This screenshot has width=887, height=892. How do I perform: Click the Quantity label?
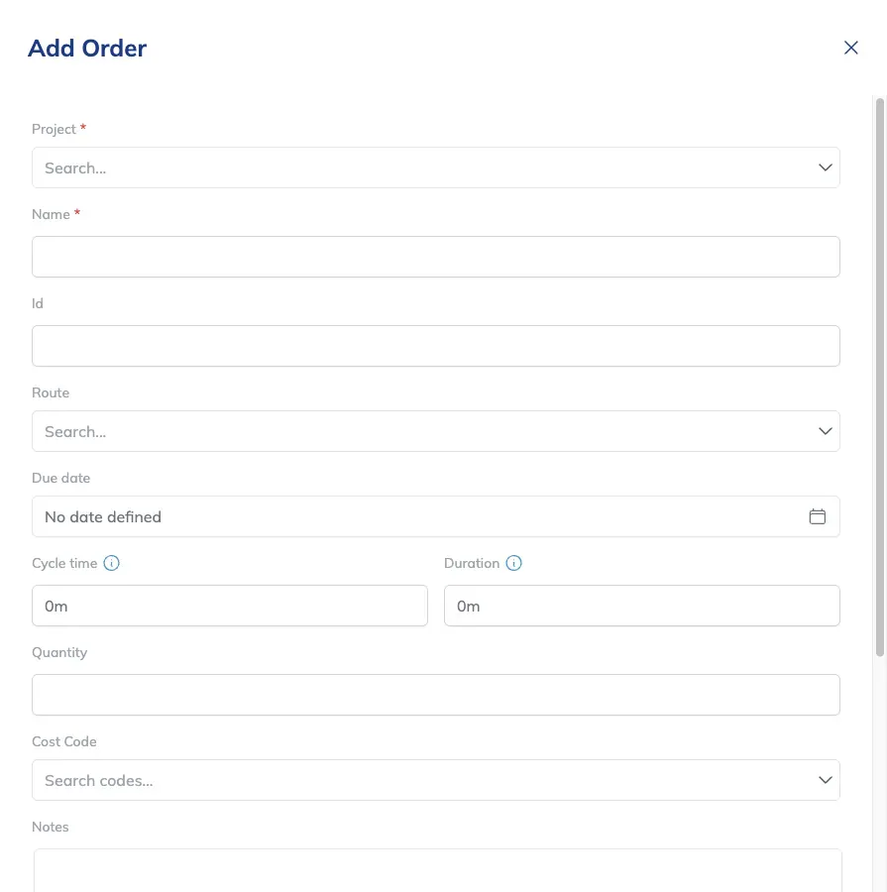(x=59, y=652)
